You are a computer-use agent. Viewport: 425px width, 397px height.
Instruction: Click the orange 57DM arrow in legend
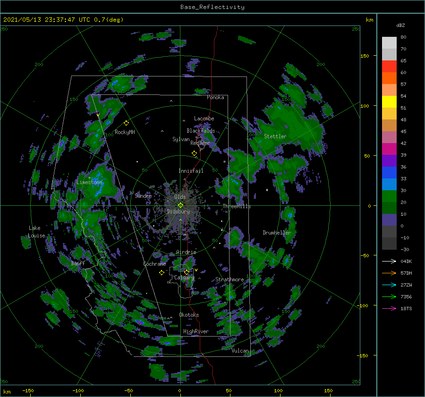389,273
